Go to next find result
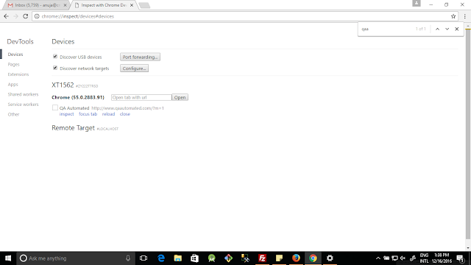The image size is (471, 265). [447, 29]
